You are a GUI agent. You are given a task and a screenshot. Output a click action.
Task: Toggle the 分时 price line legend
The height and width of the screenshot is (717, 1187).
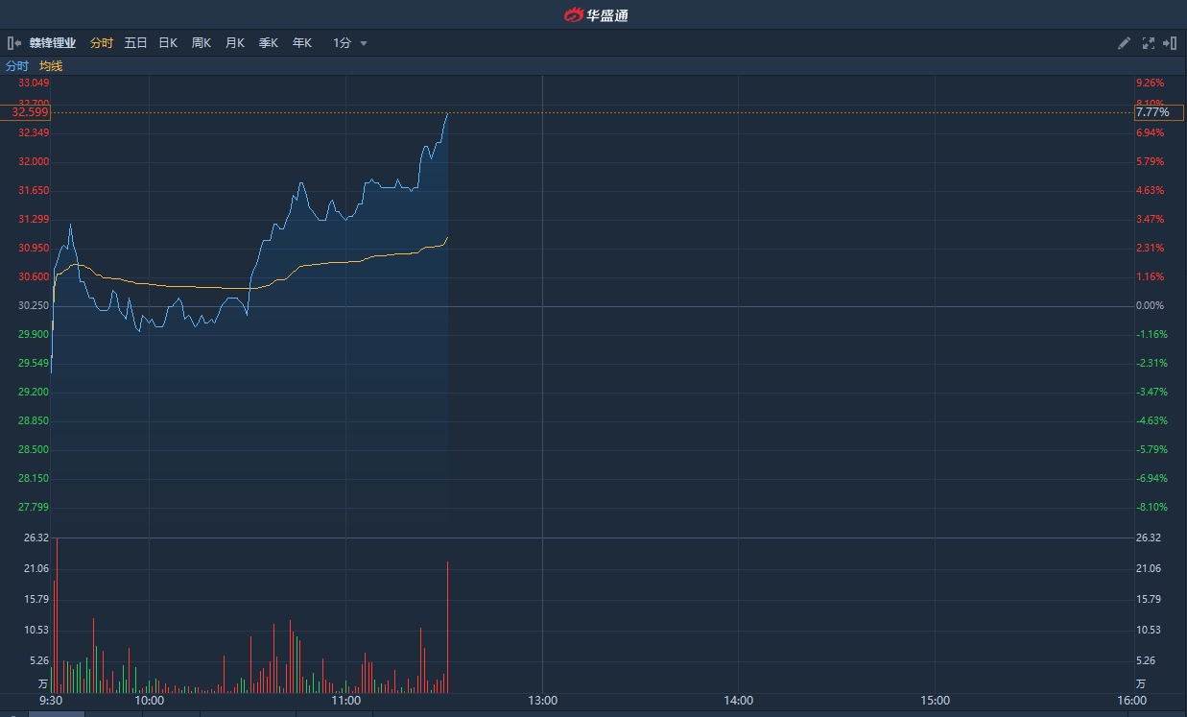click(x=17, y=66)
